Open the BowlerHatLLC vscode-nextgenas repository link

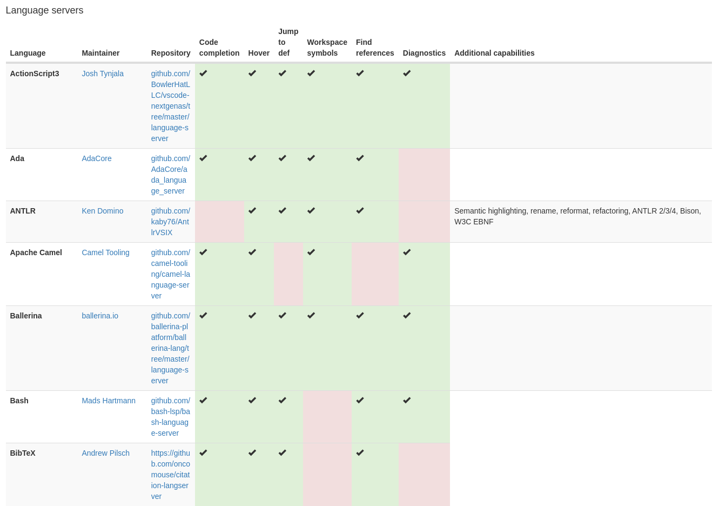tap(171, 106)
